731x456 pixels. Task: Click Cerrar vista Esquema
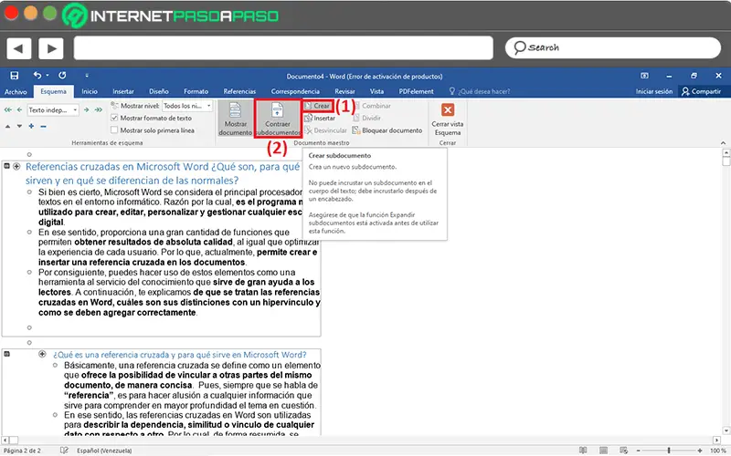[x=448, y=119]
